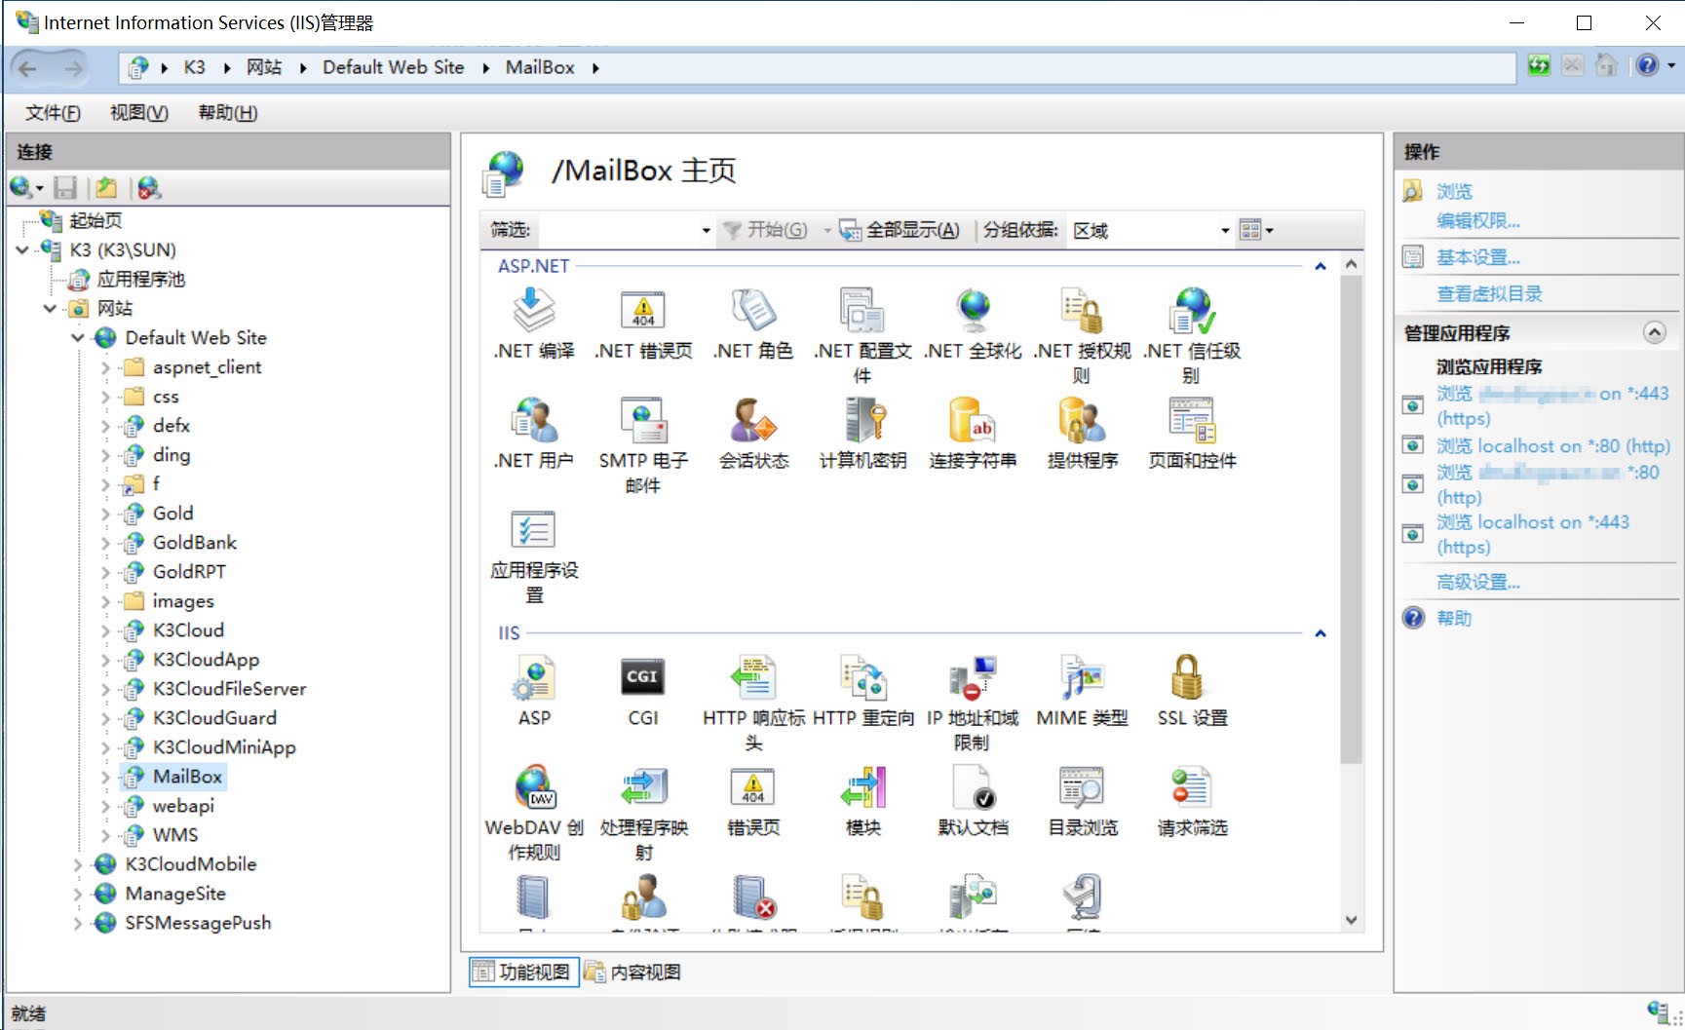The height and width of the screenshot is (1030, 1685).
Task: Open the 分组依据 区域 dropdown
Action: point(1150,231)
